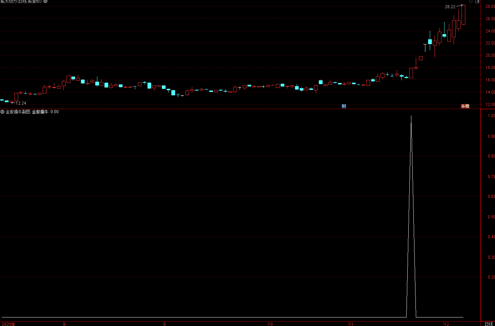Select month 11 marker on time axis
This screenshot has width=495, height=326.
(x=351, y=324)
